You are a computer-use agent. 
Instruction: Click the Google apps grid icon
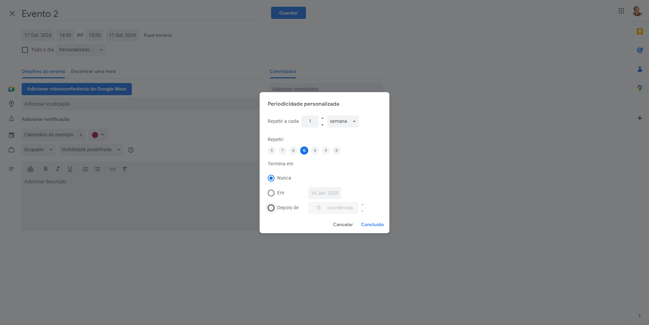pos(621,11)
